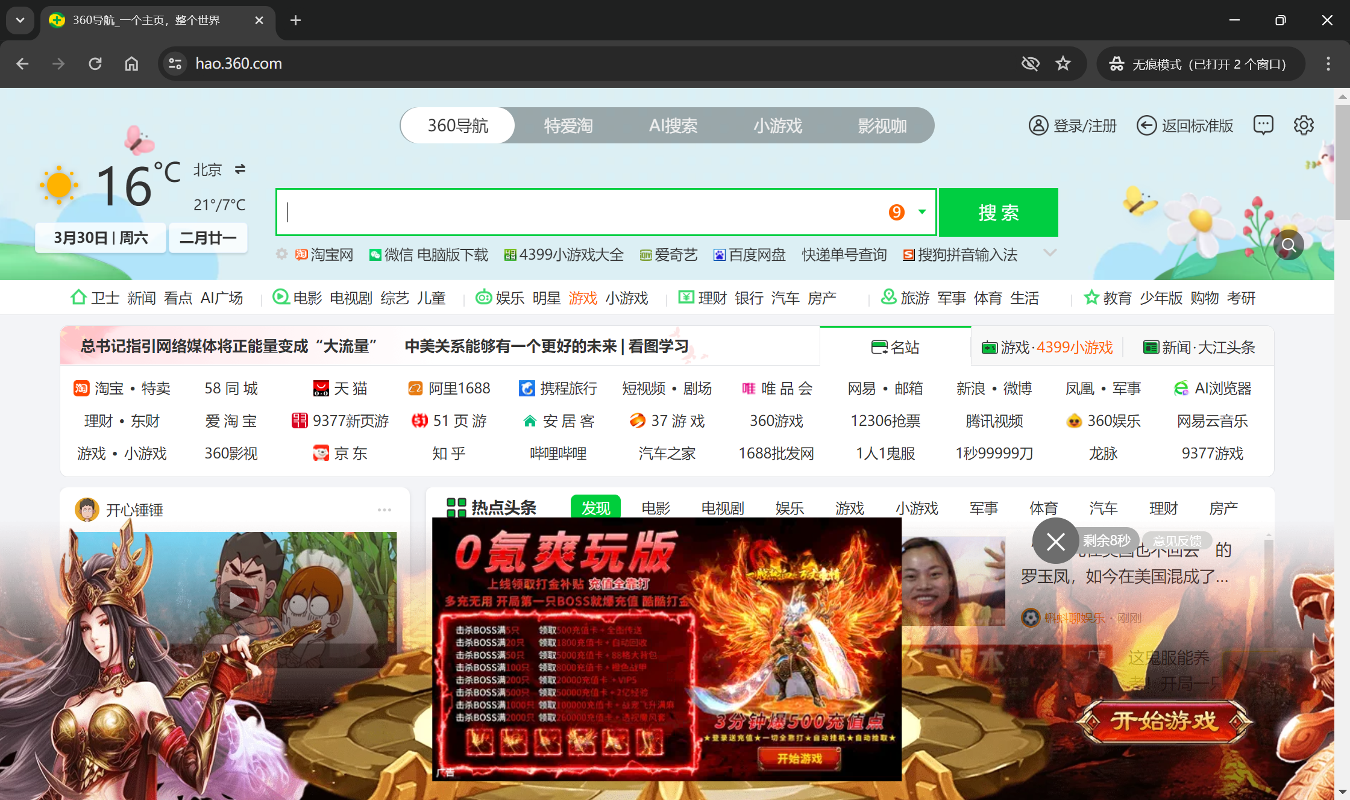
Task: Select the 360导航 tab
Action: tap(458, 125)
